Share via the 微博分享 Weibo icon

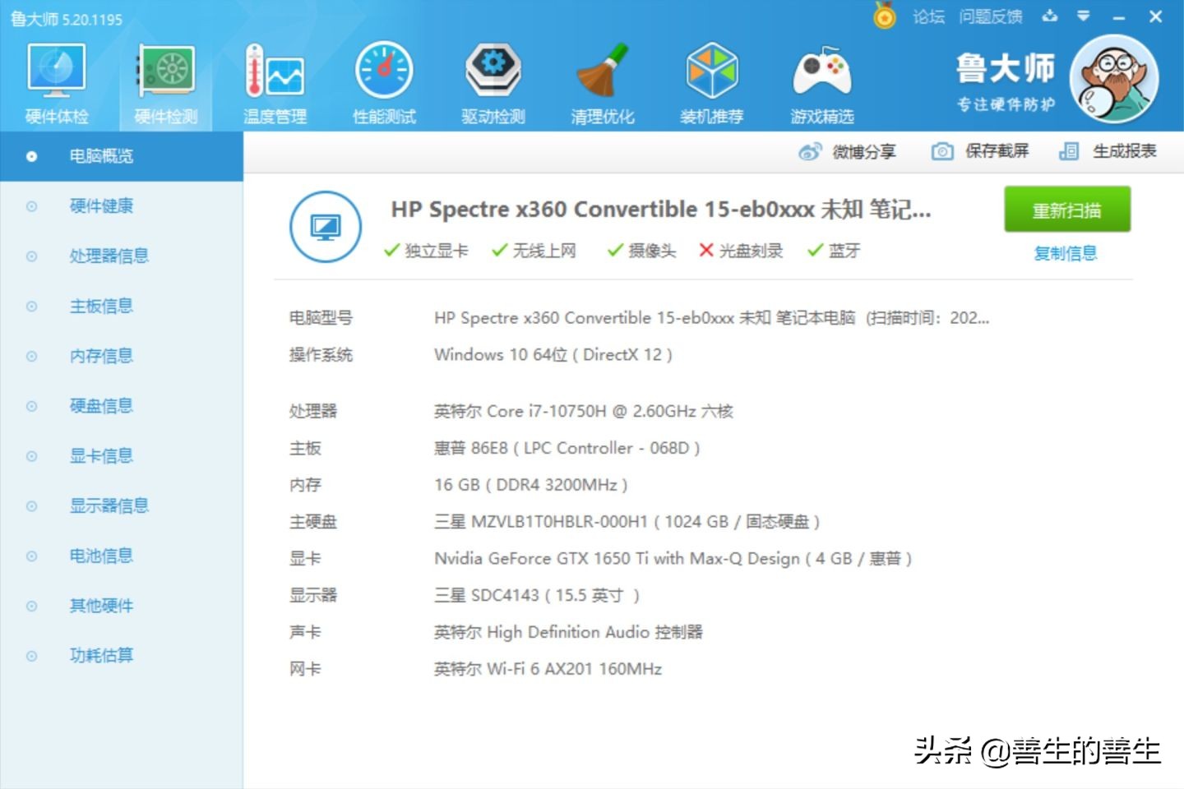pyautogui.click(x=811, y=151)
